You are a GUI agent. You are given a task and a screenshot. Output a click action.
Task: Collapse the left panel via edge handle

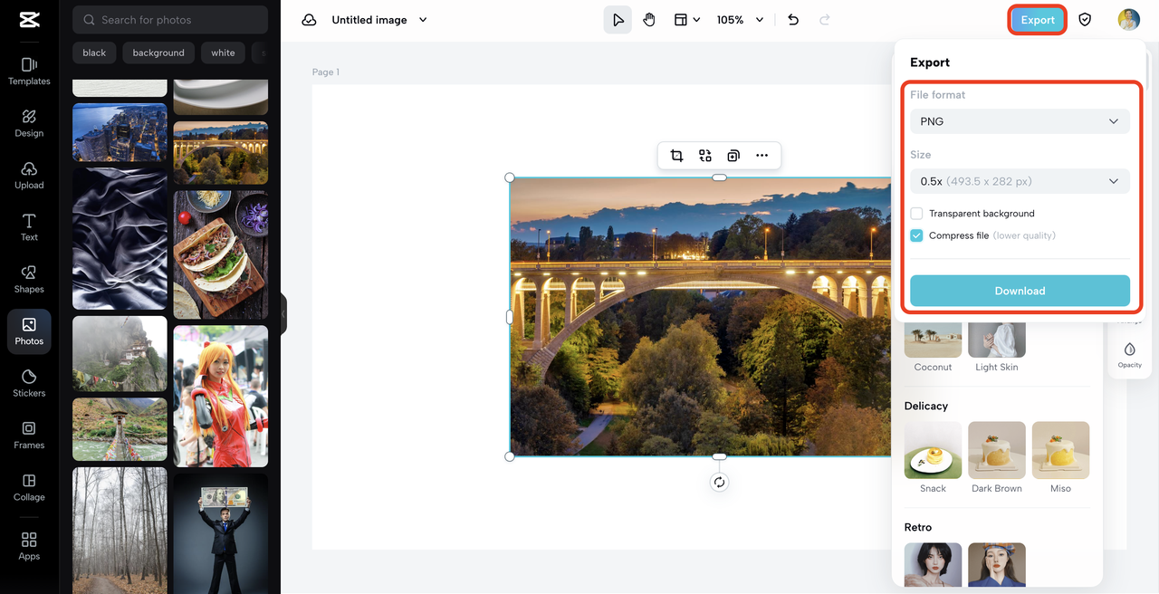pyautogui.click(x=283, y=314)
